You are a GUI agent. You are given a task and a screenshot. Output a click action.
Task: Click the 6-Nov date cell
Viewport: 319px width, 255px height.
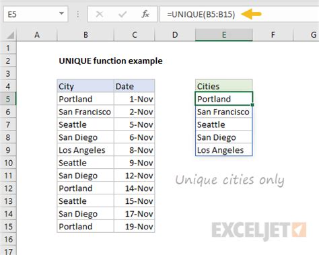(135, 137)
